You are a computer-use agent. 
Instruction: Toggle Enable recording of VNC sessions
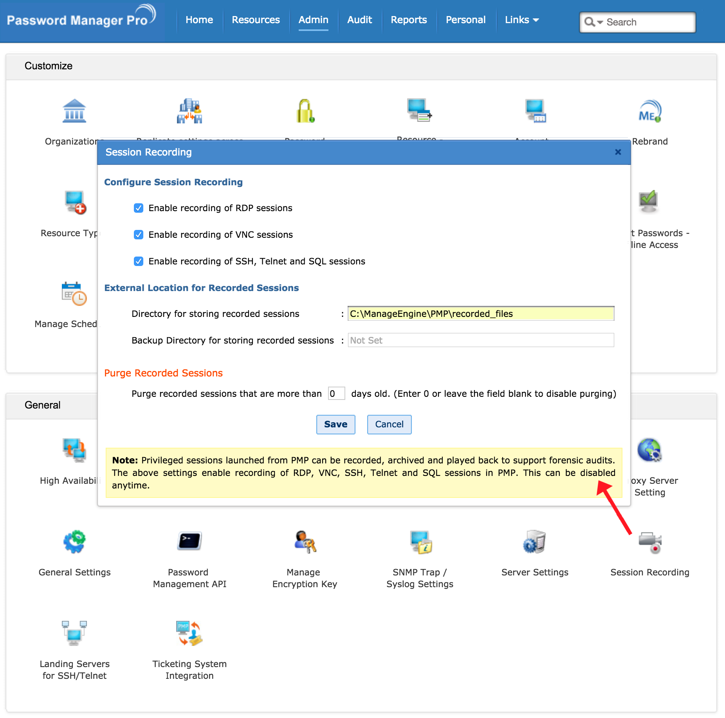click(x=139, y=235)
